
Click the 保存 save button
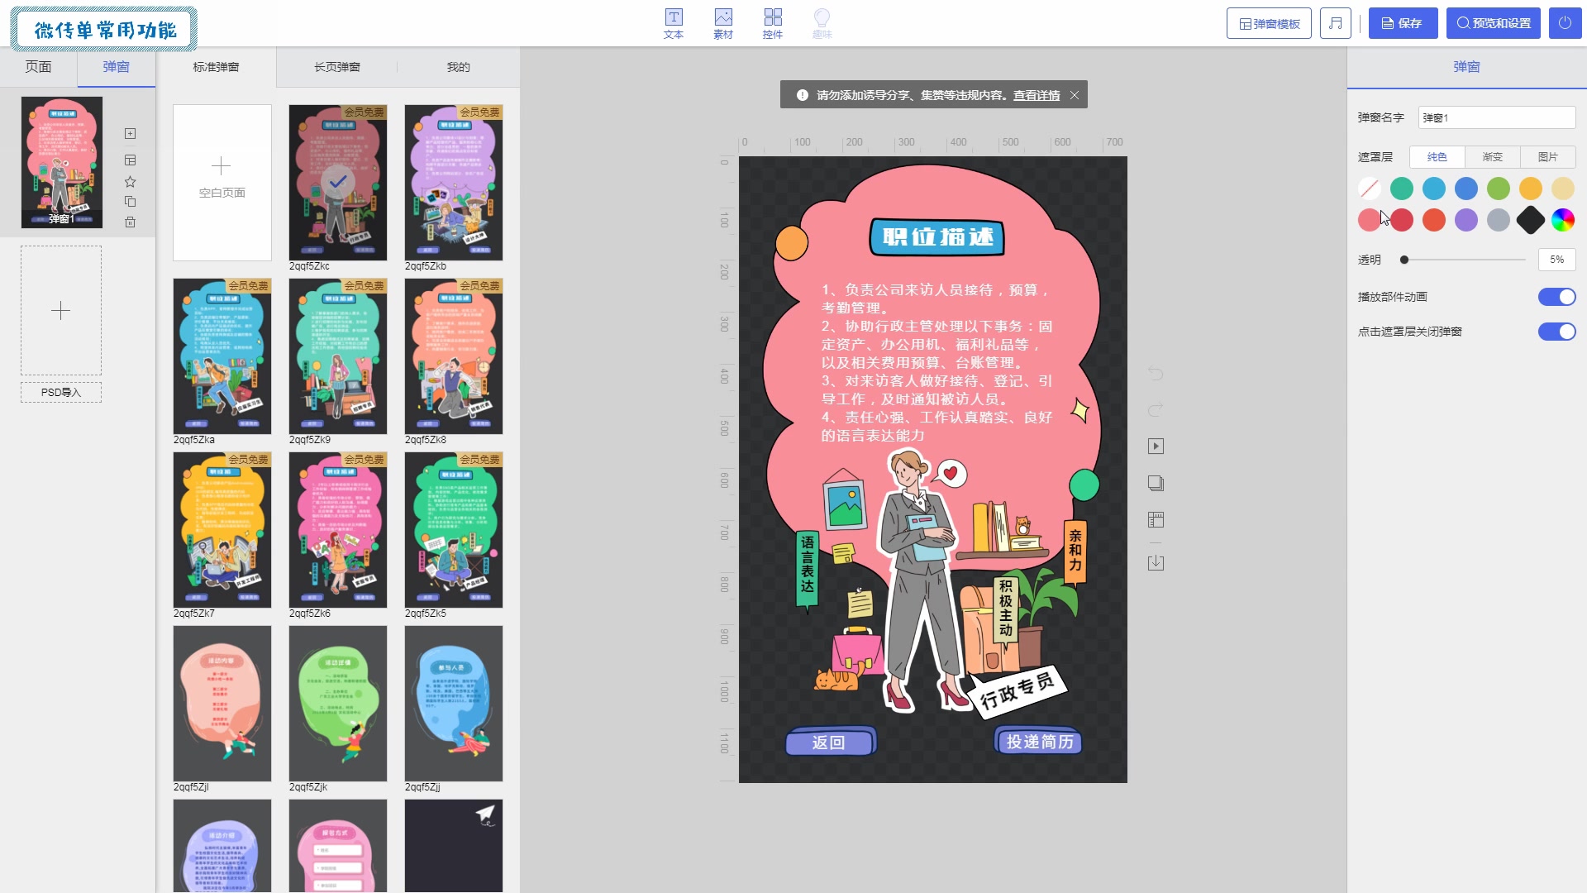(1403, 23)
